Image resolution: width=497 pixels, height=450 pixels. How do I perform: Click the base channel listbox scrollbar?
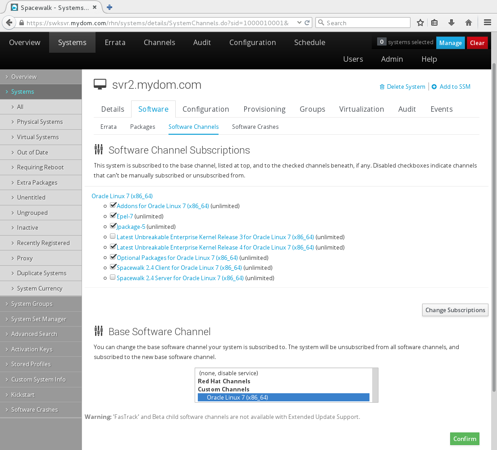coord(375,385)
